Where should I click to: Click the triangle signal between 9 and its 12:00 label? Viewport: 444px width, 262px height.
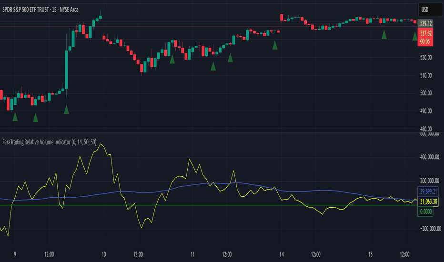(35, 118)
